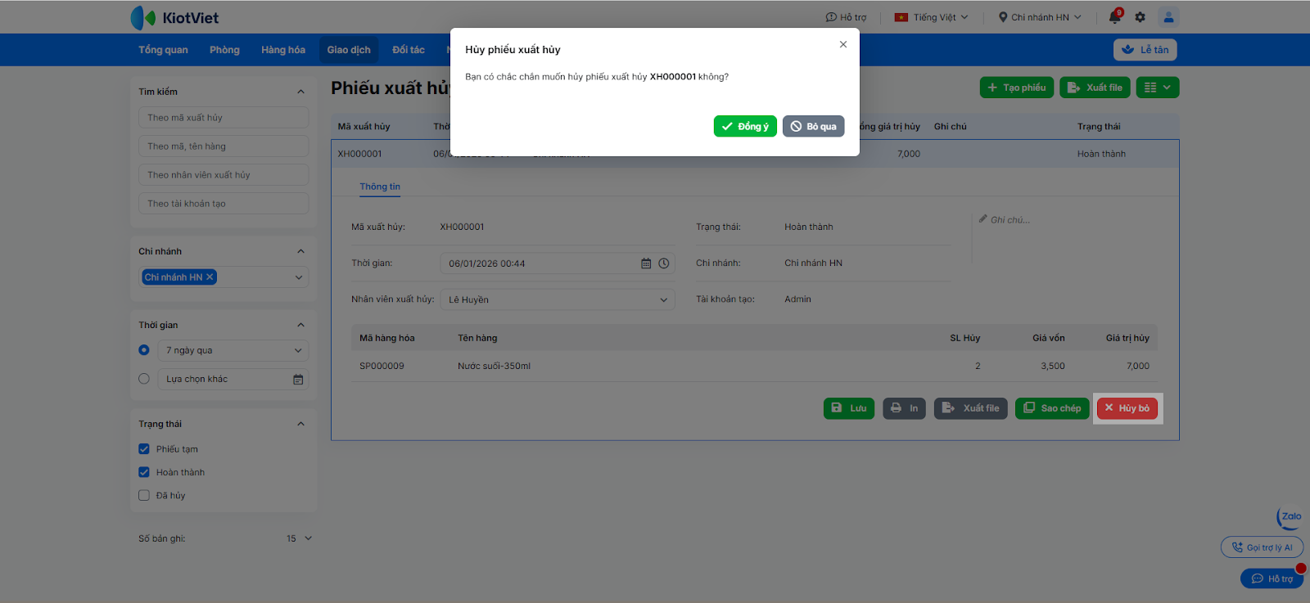The image size is (1310, 603).
Task: Open the column display options button
Action: coord(1158,88)
